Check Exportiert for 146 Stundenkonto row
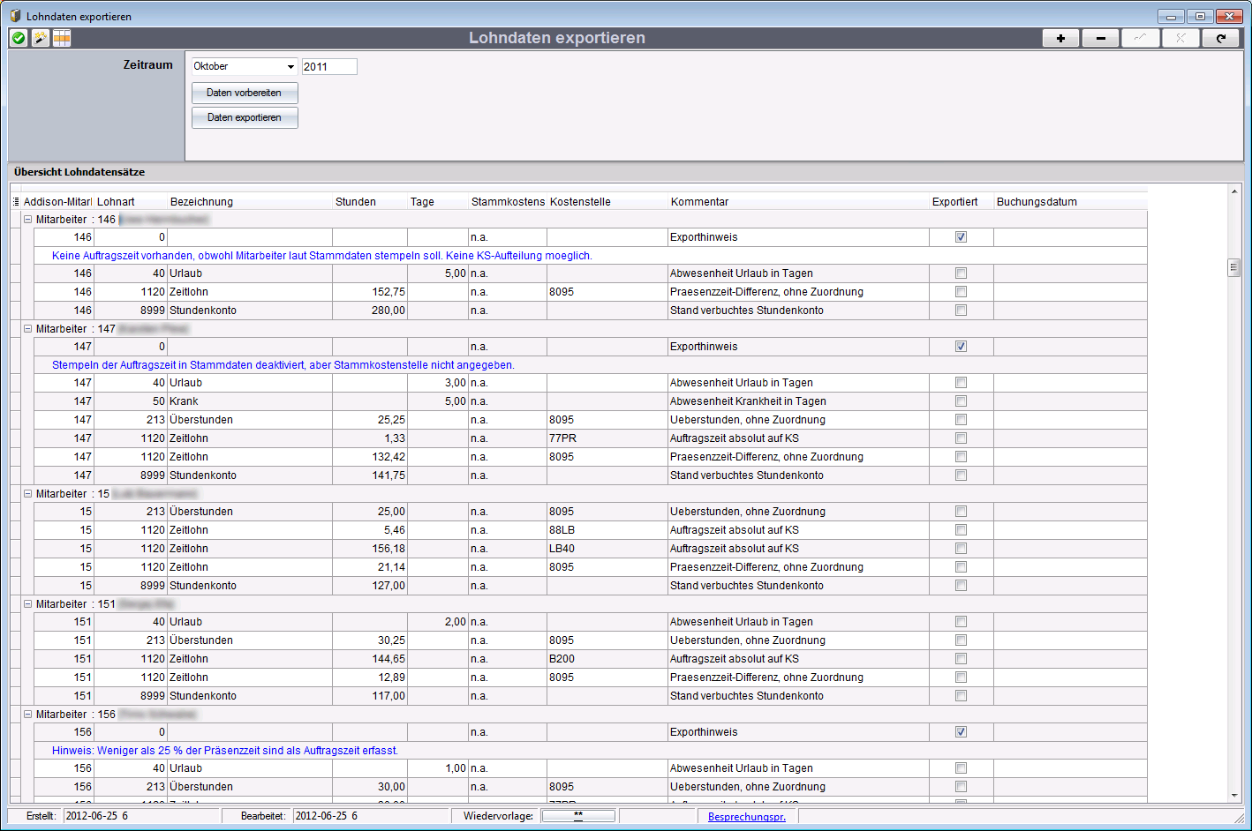The height and width of the screenshot is (831, 1252). [x=961, y=311]
